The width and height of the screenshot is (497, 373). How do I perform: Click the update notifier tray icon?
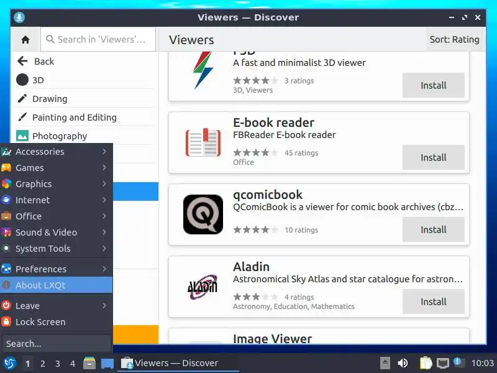[x=459, y=362]
